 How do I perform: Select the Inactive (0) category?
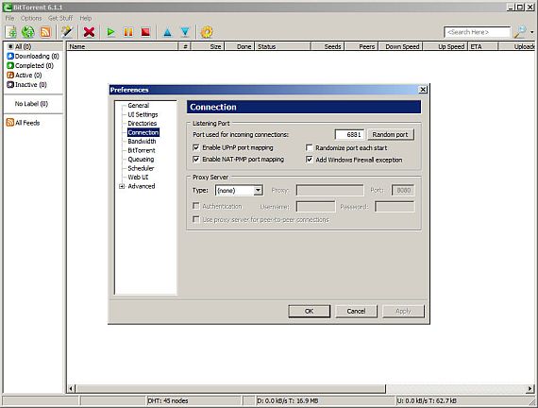click(x=26, y=84)
